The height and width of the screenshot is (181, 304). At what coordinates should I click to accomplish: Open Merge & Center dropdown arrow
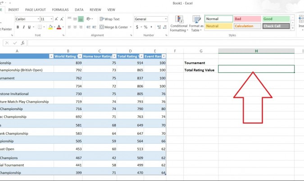(x=131, y=27)
